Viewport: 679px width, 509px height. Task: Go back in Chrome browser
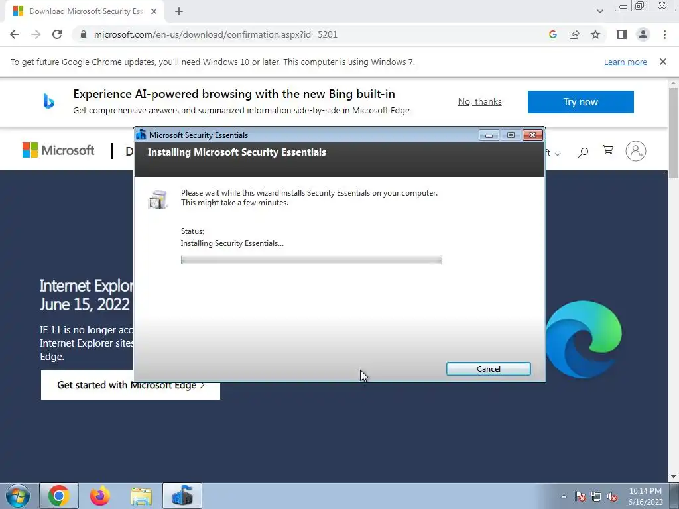pos(15,34)
